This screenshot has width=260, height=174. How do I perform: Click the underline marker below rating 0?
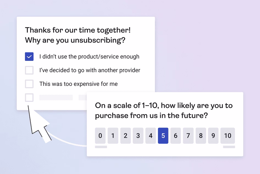(x=100, y=146)
